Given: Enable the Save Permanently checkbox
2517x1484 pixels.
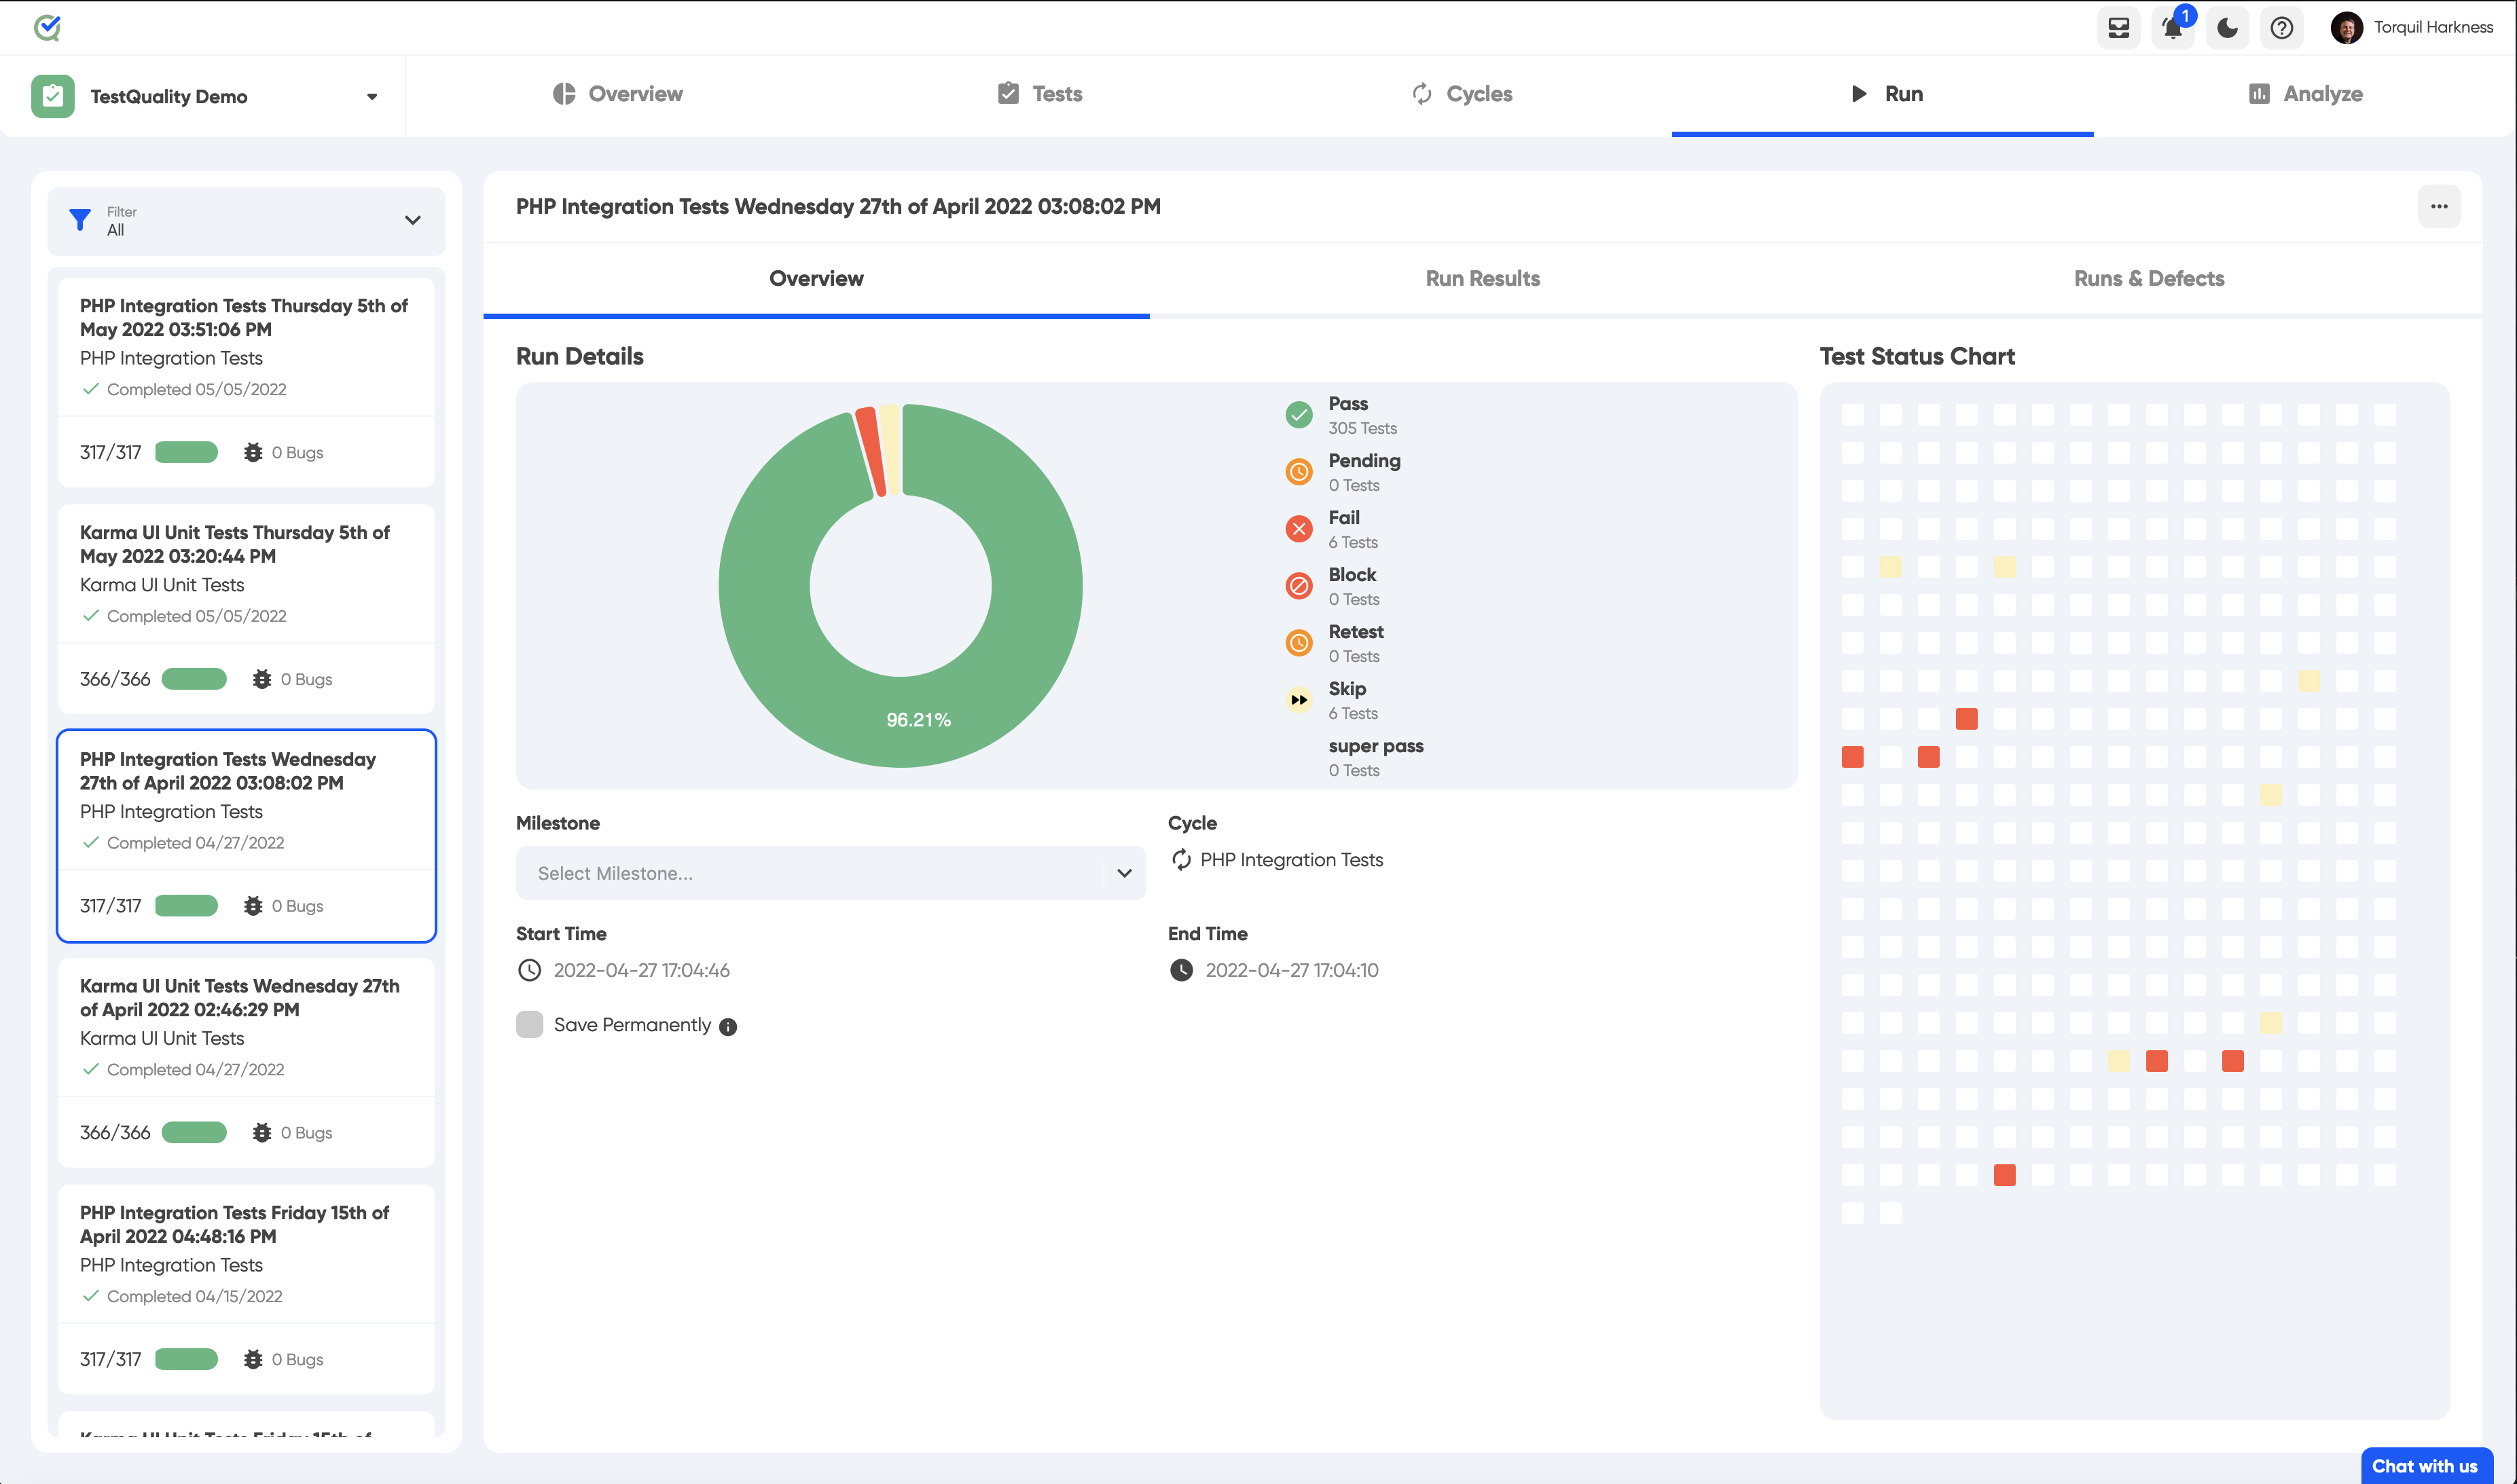Looking at the screenshot, I should [529, 1025].
